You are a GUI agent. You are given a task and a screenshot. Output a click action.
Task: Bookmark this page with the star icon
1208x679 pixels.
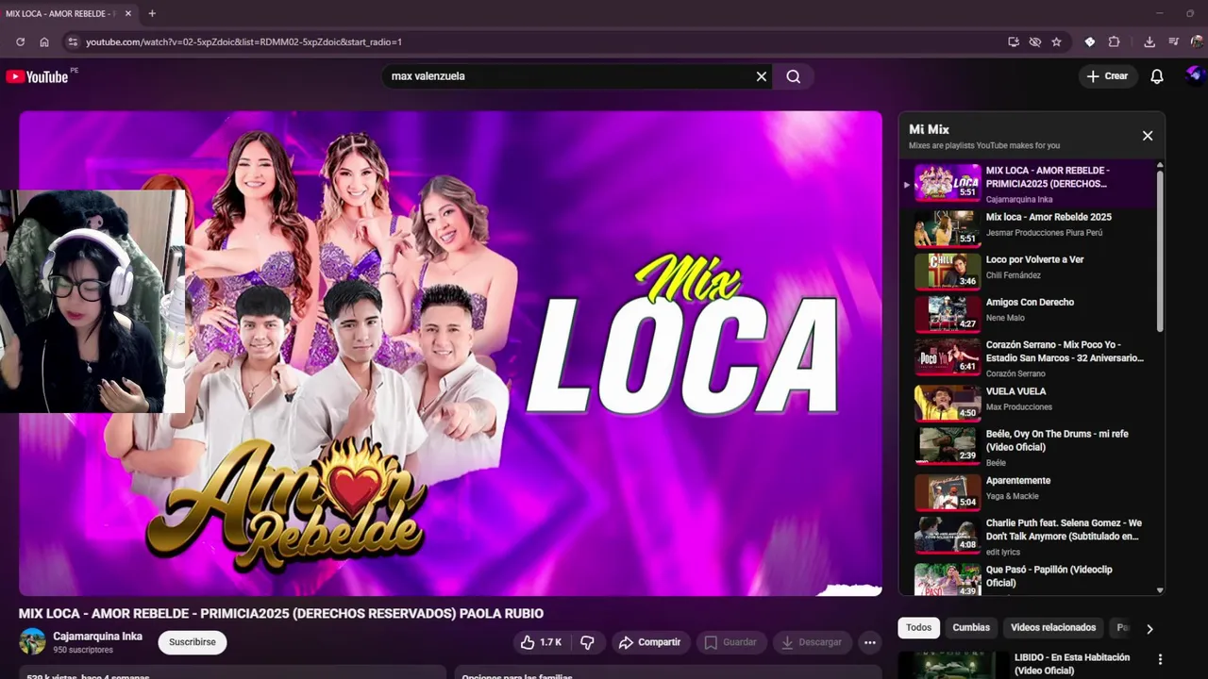[x=1056, y=41]
